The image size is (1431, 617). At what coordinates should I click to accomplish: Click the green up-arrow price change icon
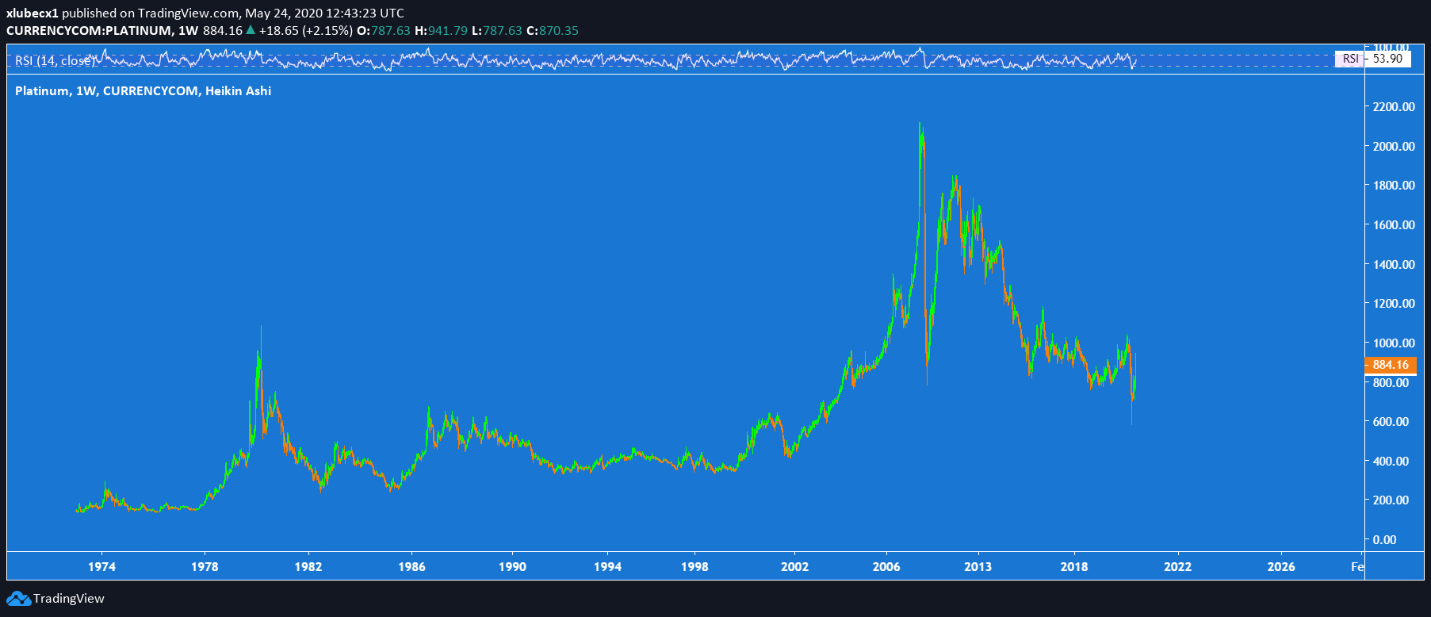pyautogui.click(x=251, y=30)
